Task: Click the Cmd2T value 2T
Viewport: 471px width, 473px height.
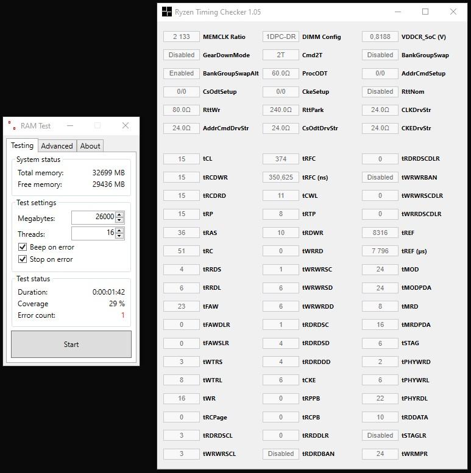Action: [x=281, y=55]
